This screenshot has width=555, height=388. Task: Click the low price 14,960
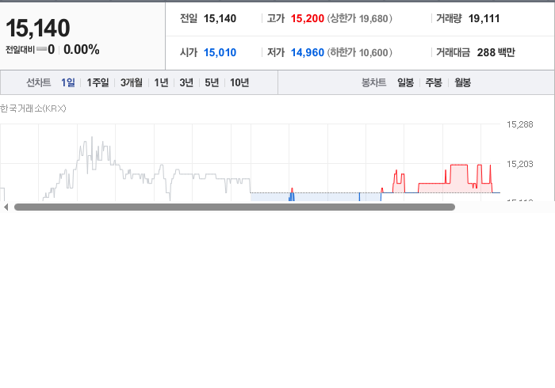click(x=308, y=52)
